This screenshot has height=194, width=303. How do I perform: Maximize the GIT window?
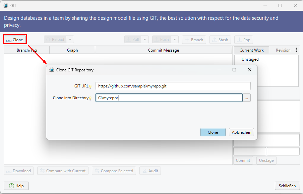[280, 5]
